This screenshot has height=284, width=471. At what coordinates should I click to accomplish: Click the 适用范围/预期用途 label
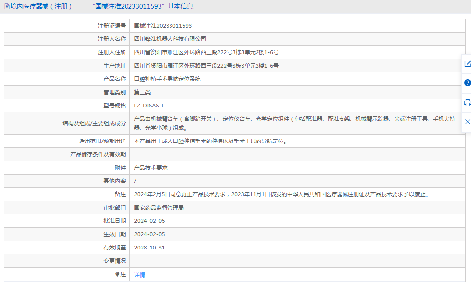[x=102, y=141]
